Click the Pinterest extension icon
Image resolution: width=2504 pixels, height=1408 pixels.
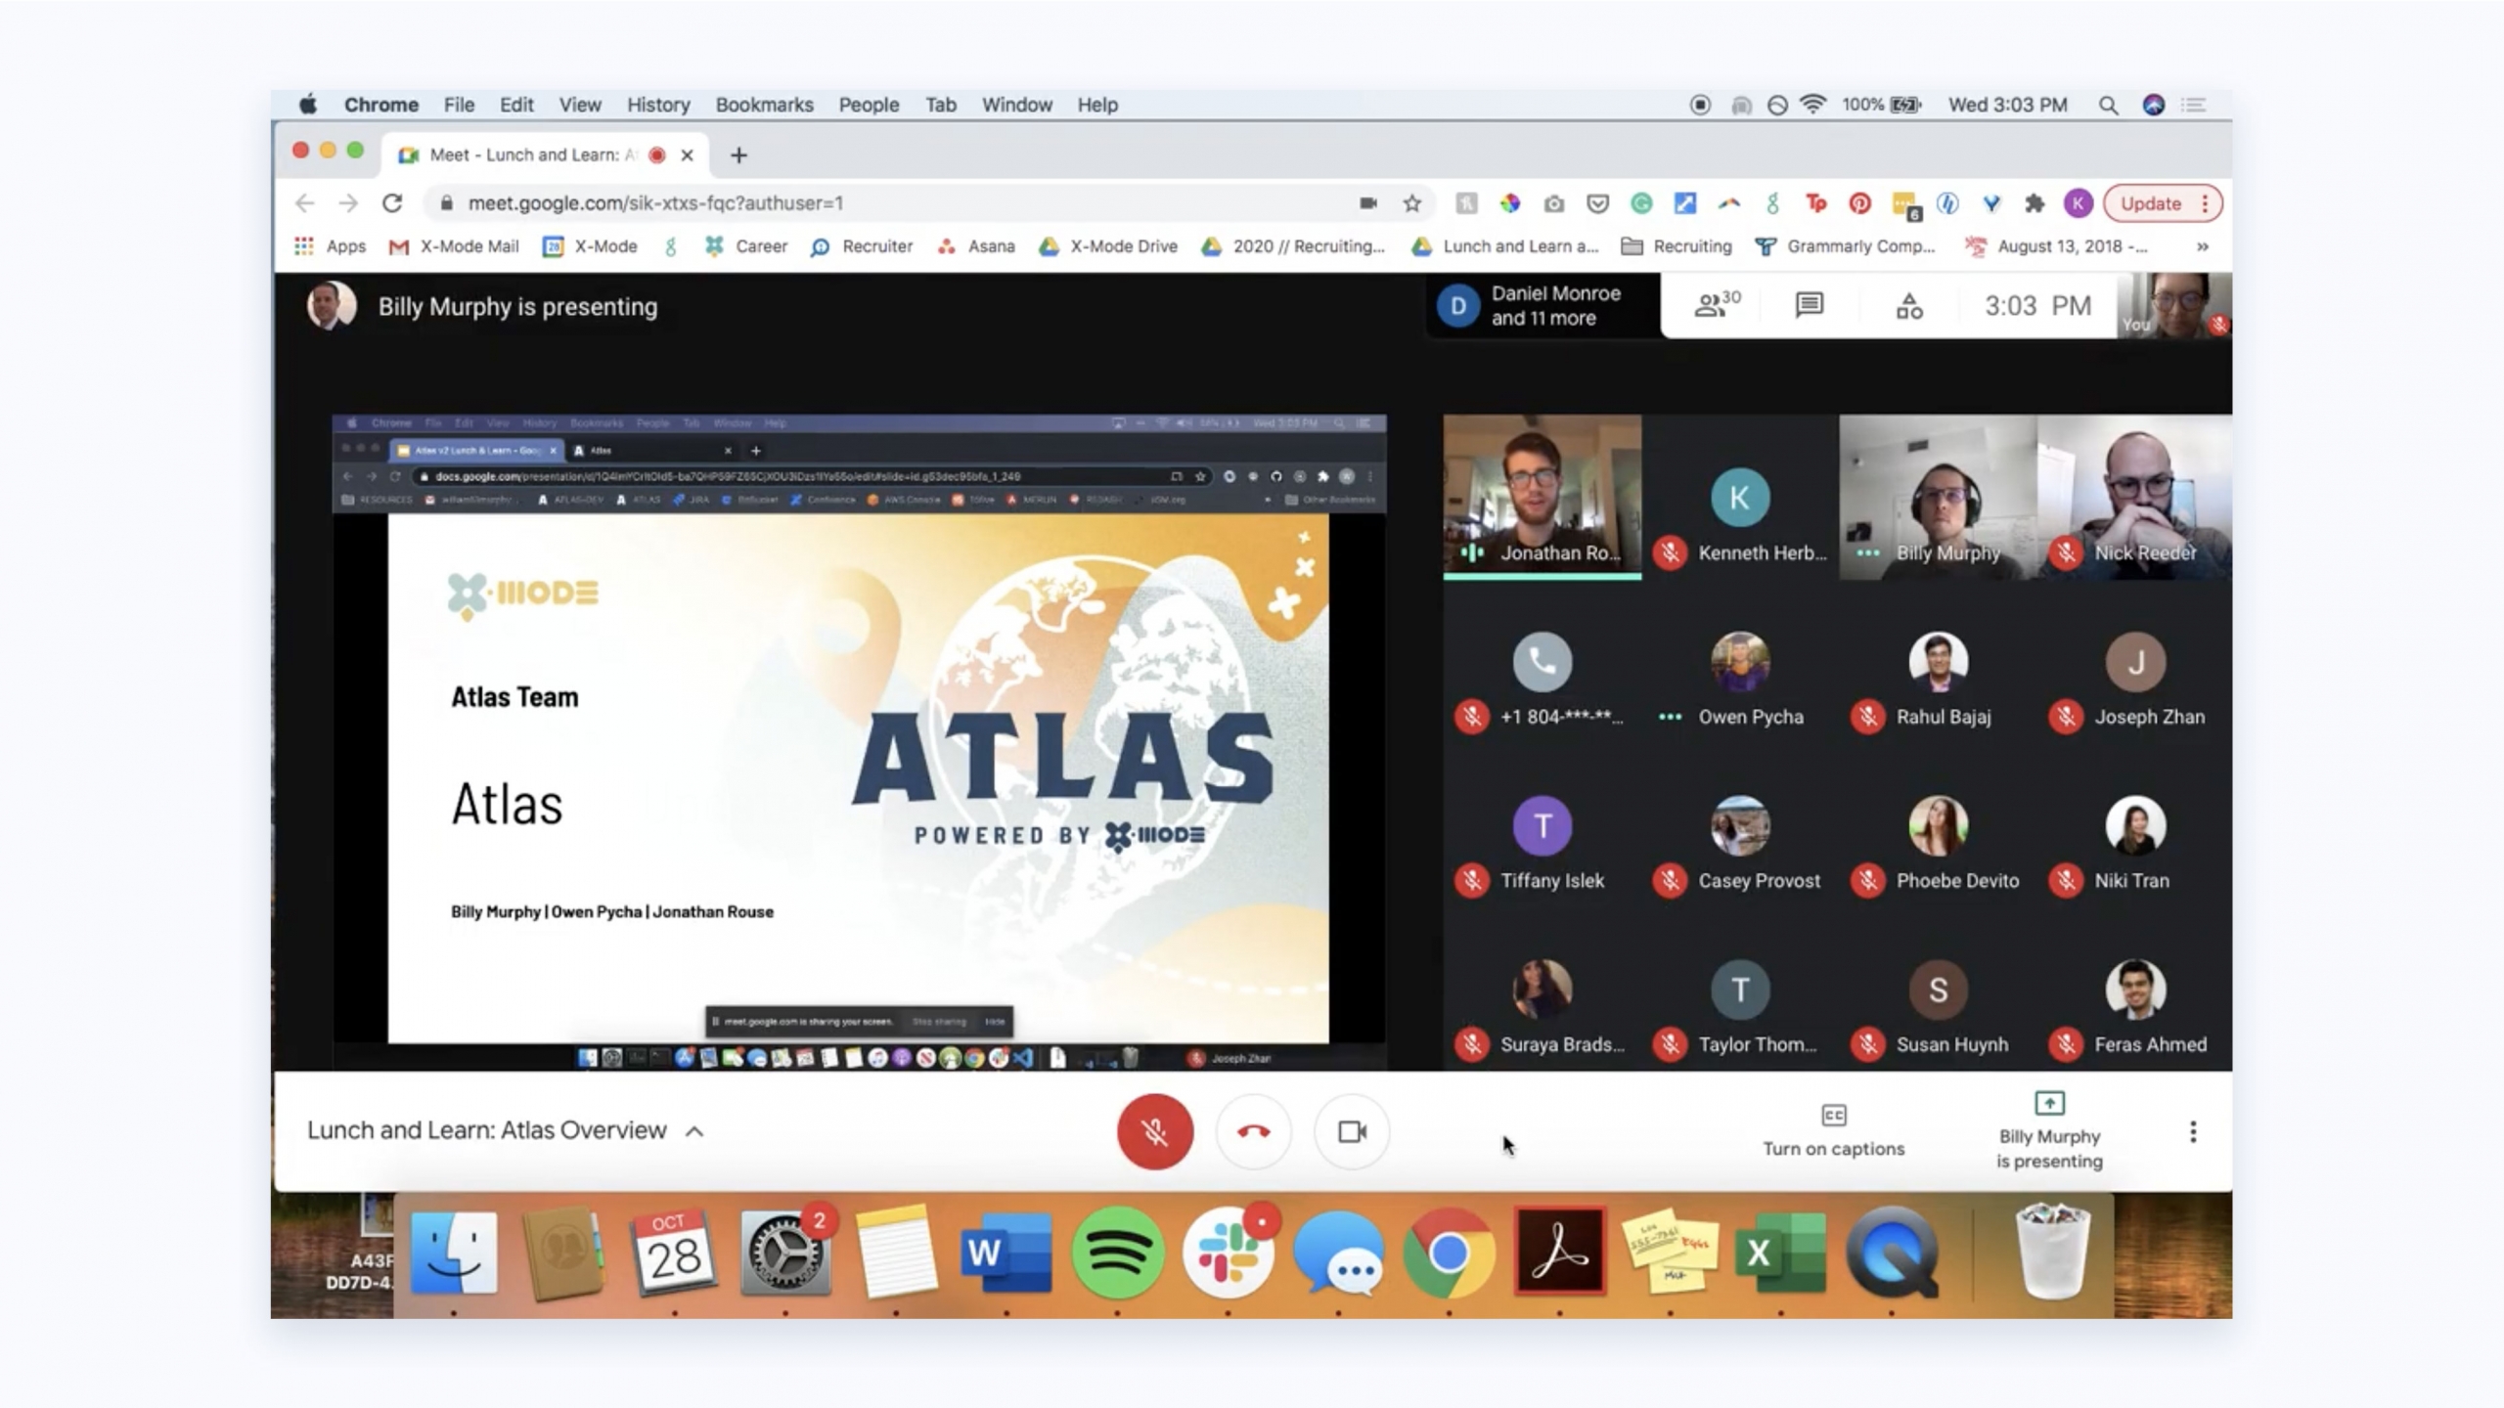1859,203
